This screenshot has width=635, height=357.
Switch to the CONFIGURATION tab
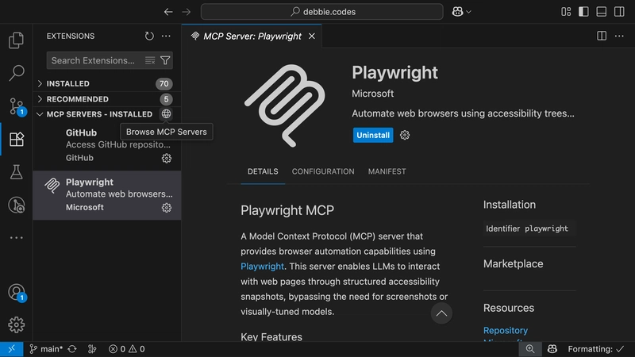click(x=323, y=171)
